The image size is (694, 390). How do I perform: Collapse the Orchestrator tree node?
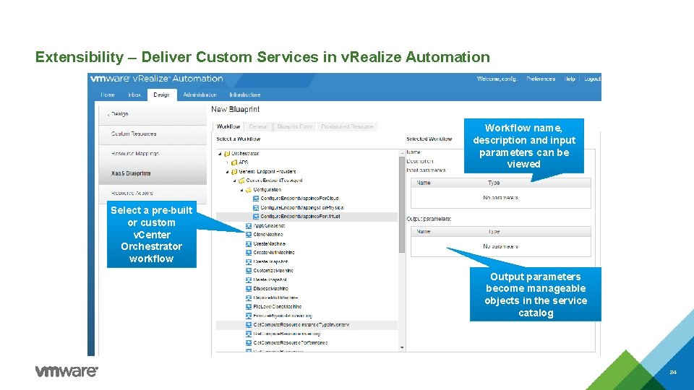coord(220,154)
